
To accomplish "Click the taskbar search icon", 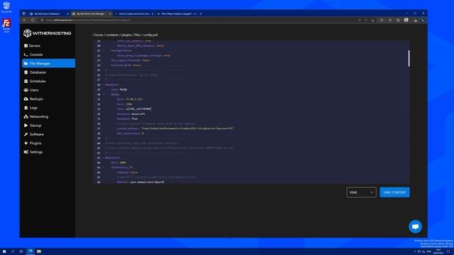I will [x=13, y=251].
